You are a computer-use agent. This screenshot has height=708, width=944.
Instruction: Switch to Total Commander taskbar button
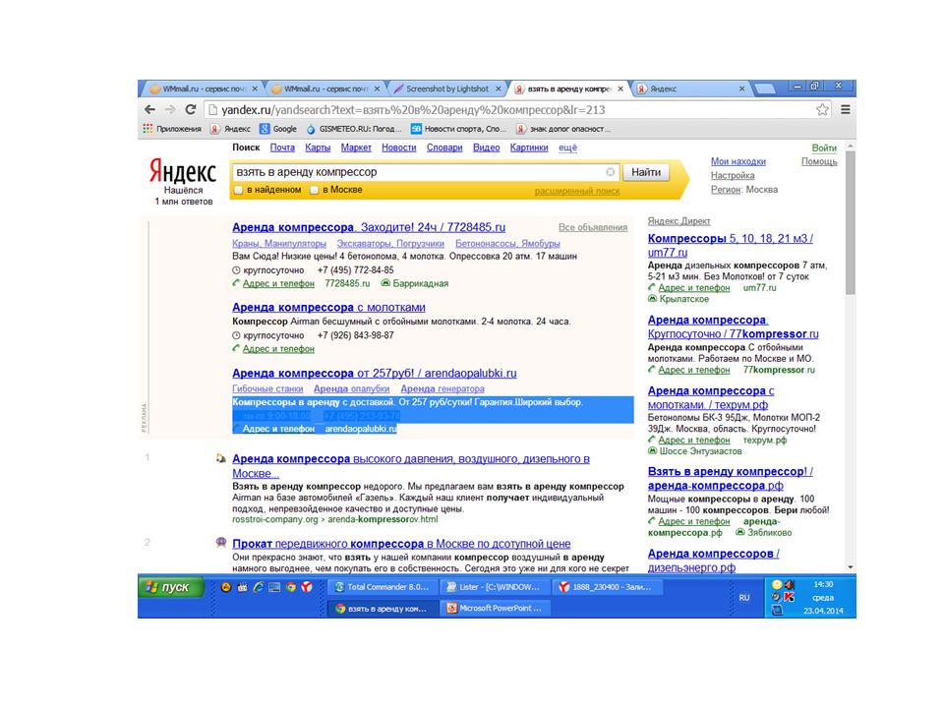pos(383,587)
